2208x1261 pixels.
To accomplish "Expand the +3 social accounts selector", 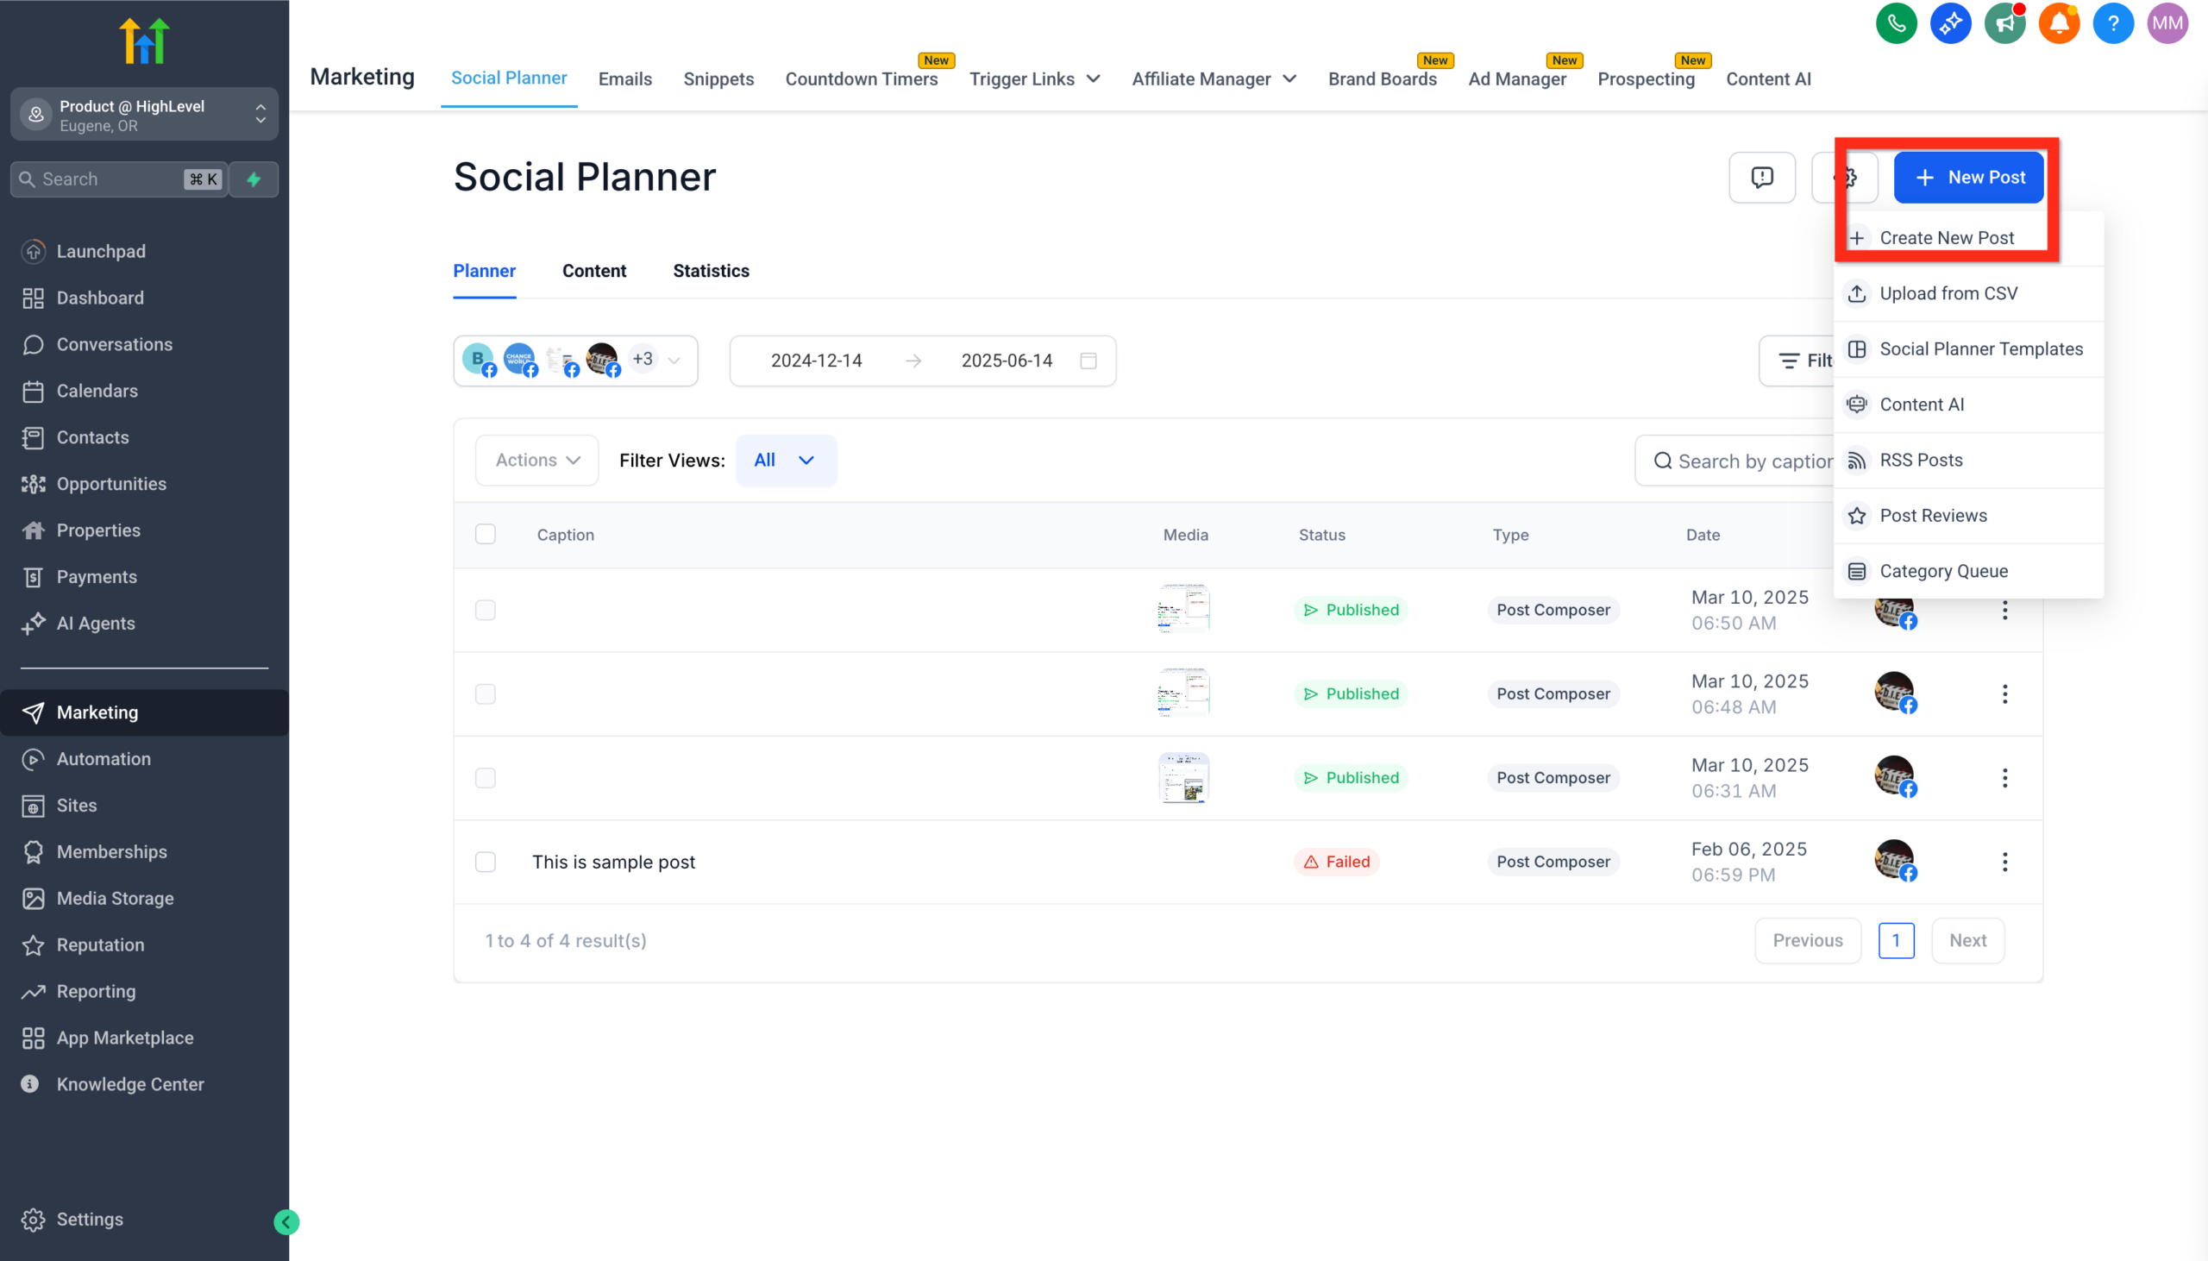I will coord(655,360).
